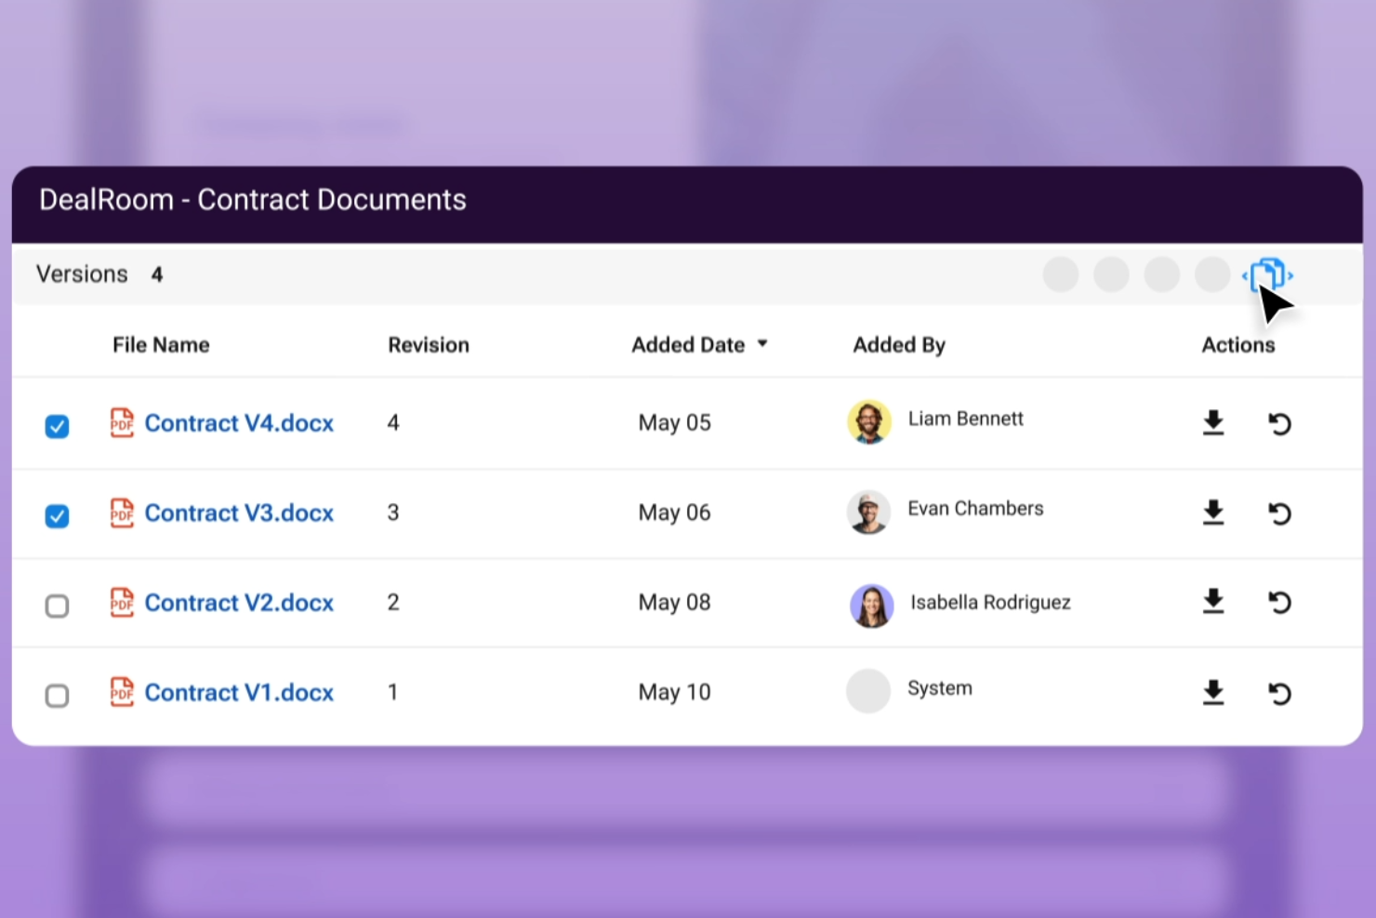Click the Versions count label
This screenshot has width=1376, height=918.
(x=83, y=273)
